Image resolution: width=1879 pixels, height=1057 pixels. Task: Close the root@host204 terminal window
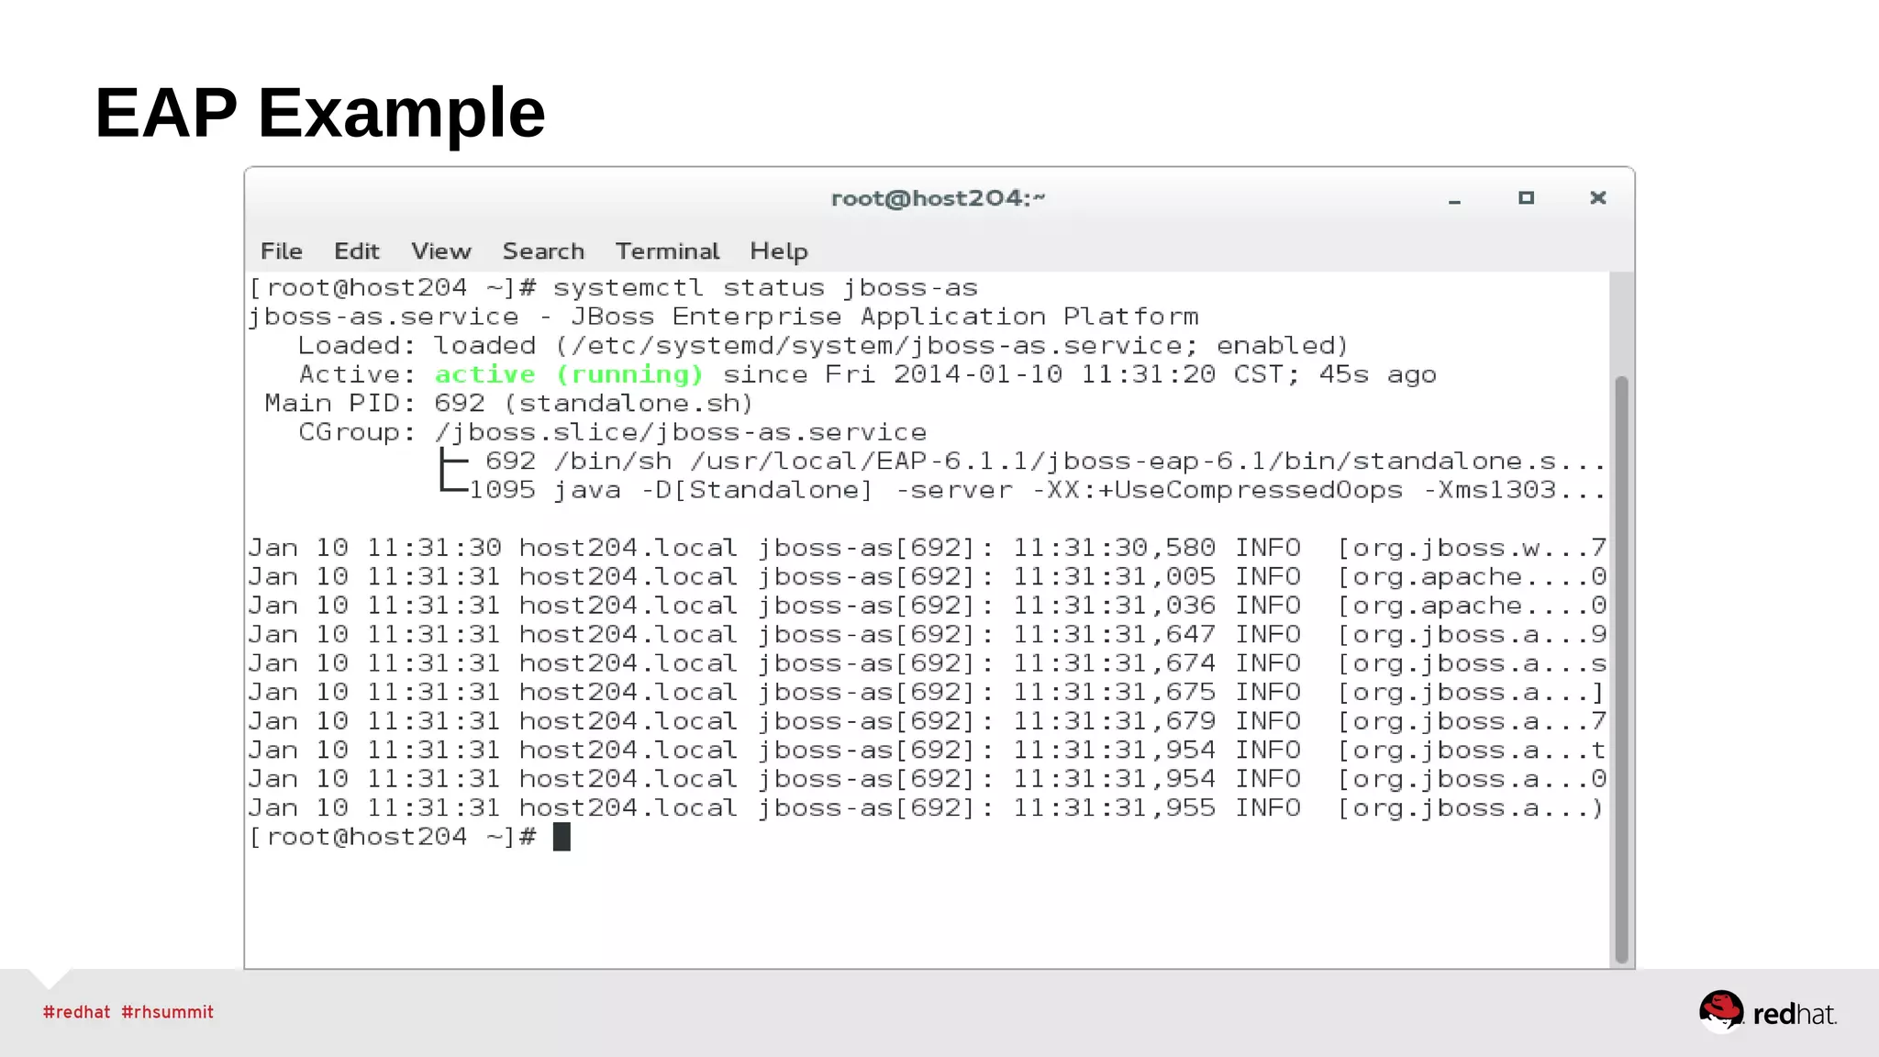(x=1597, y=198)
